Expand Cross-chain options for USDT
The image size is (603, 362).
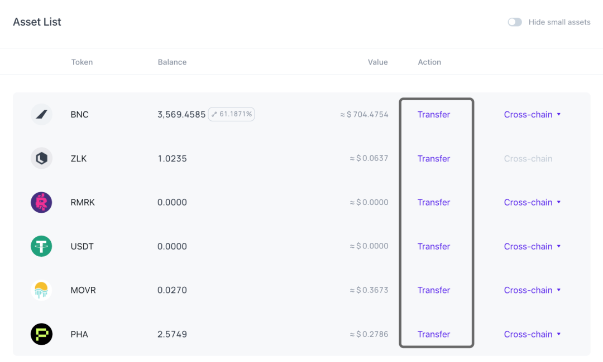[532, 246]
